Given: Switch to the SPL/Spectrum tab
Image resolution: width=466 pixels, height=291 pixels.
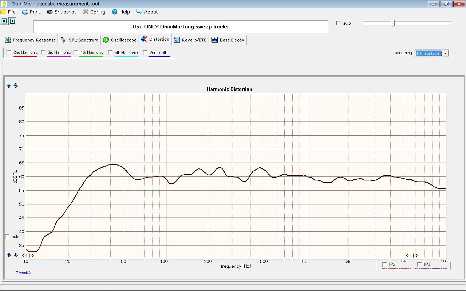Looking at the screenshot, I should click(79, 40).
